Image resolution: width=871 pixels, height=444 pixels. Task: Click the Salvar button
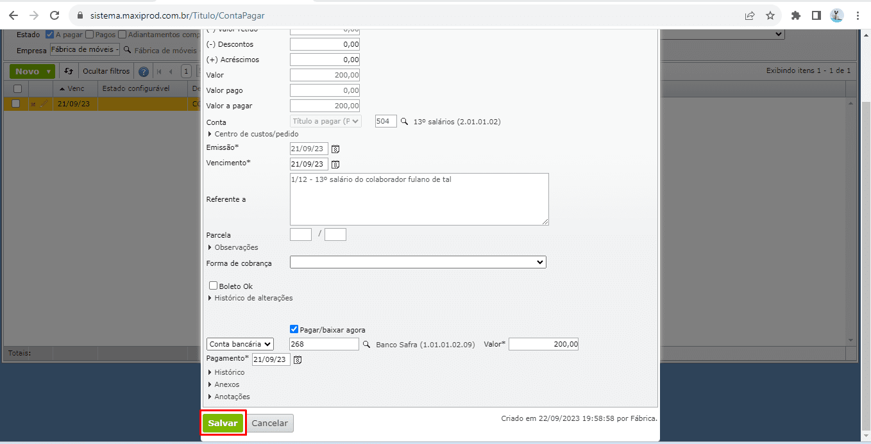tap(223, 423)
